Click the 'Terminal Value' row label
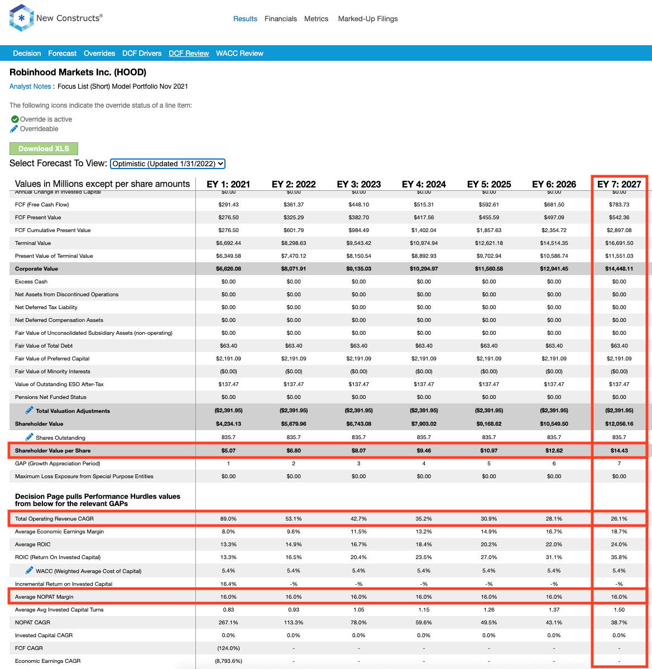Image resolution: width=652 pixels, height=669 pixels. pyautogui.click(x=33, y=243)
